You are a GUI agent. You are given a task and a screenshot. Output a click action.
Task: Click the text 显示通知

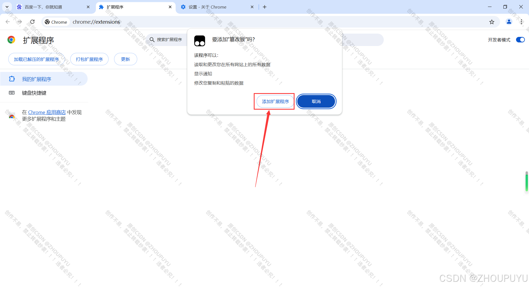tap(203, 74)
